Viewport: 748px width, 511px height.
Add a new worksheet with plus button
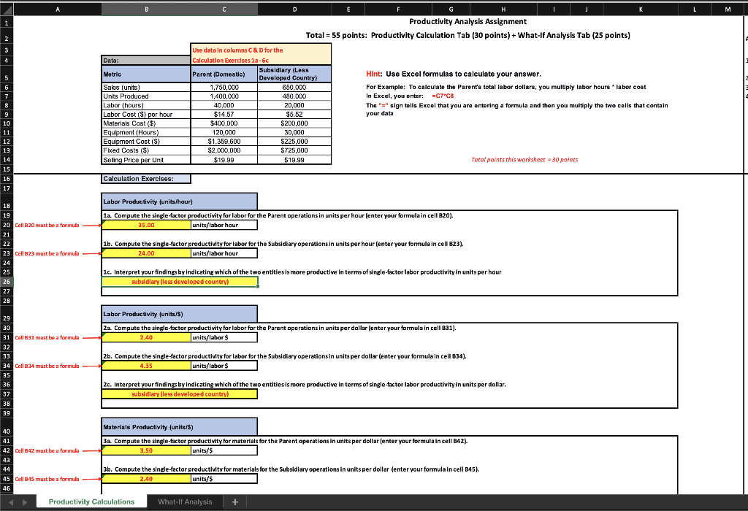234,502
